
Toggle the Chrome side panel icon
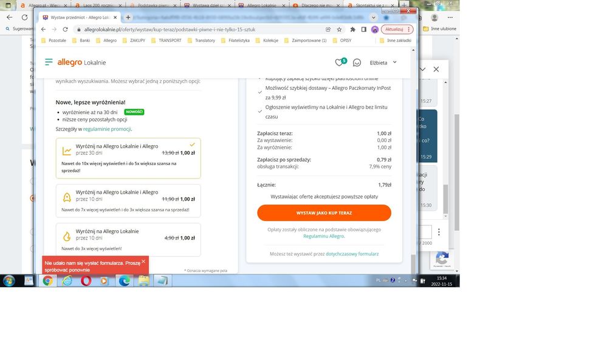click(x=363, y=29)
